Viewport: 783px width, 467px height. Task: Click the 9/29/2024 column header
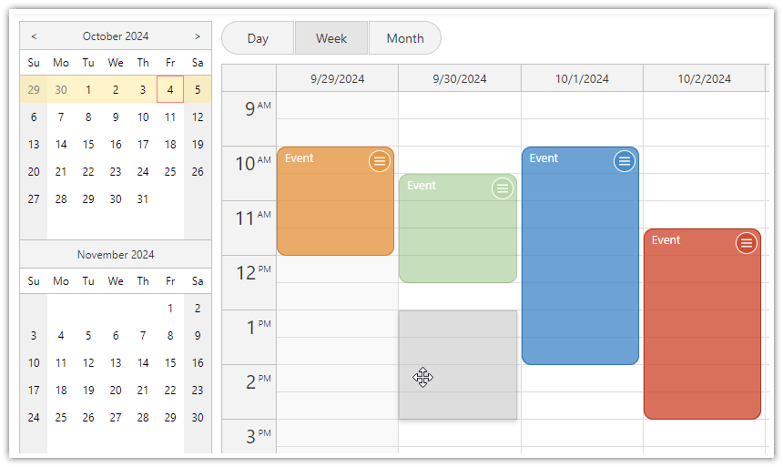[337, 78]
